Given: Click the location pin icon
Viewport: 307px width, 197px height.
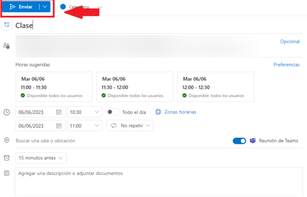Looking at the screenshot, I should [x=7, y=140].
